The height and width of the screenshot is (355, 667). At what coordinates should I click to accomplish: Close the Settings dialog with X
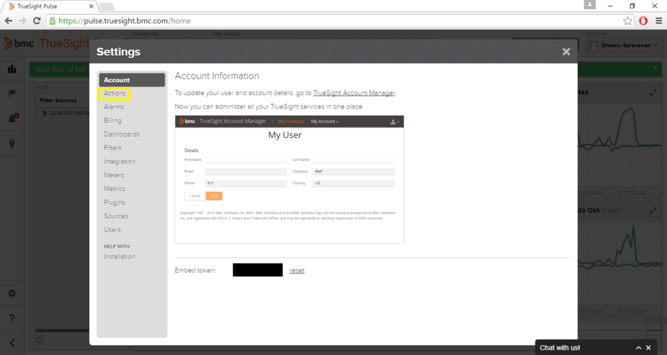(566, 51)
